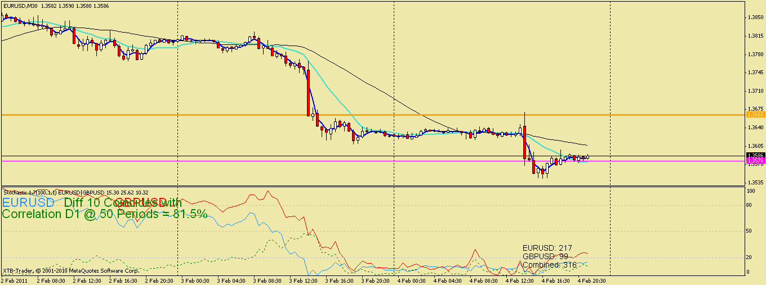766x285 pixels.
Task: Click the 'Combined: 316' text label
Action: coord(549,265)
